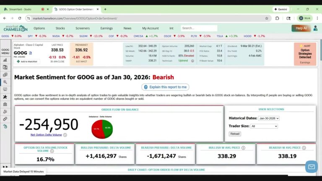Open the document-question sidebar icon
322x181 pixels.
coord(5,67)
